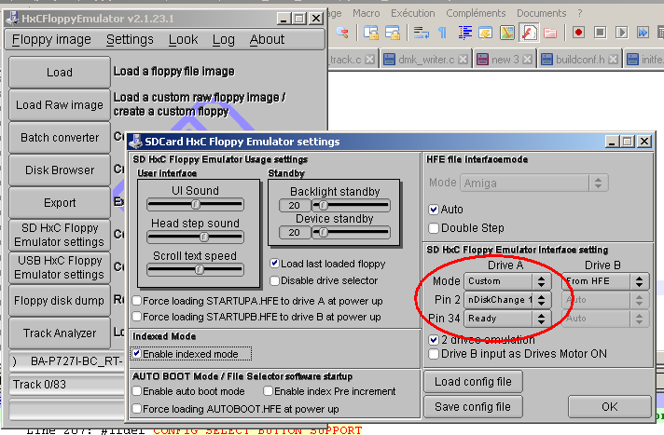Viewport: 664px width, 435px height.
Task: Run macro multiple times fast-forward icon
Action: pos(643,33)
